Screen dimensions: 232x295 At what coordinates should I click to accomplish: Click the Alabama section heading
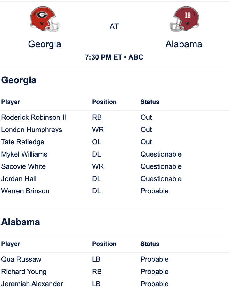(20, 222)
